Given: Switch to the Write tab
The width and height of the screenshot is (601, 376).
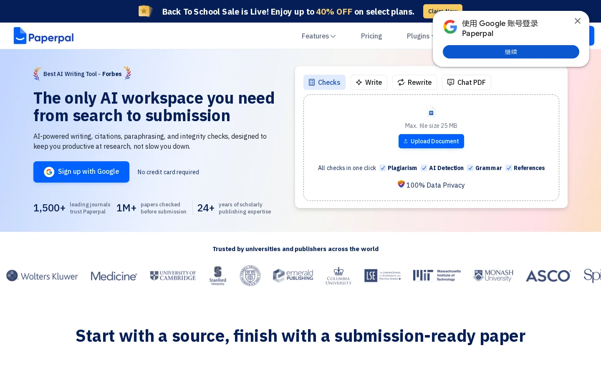Looking at the screenshot, I should [x=369, y=82].
